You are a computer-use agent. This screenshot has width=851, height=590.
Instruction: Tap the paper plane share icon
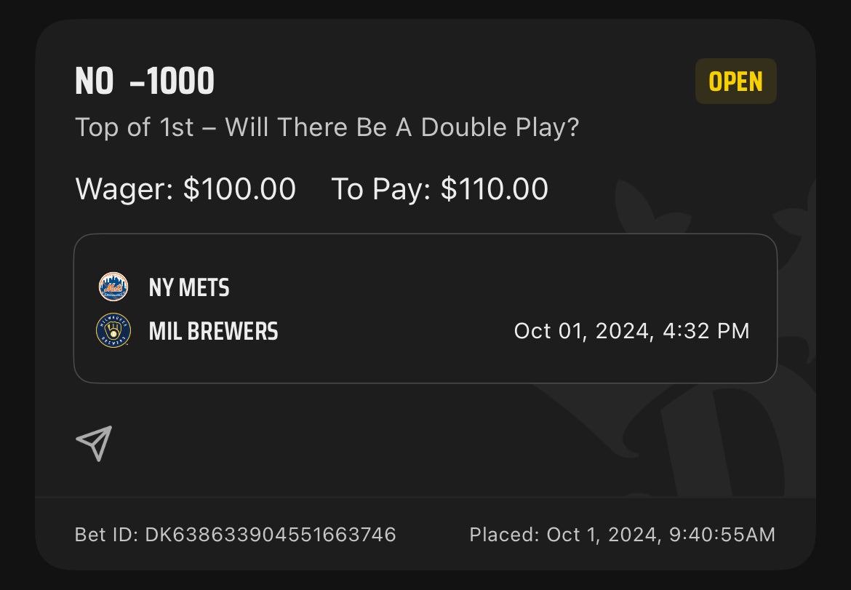tap(94, 443)
